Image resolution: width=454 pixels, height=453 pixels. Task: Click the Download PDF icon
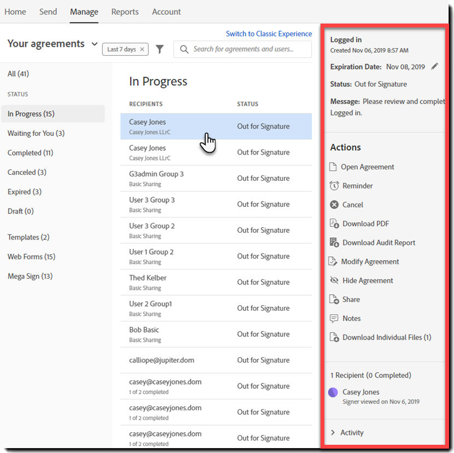coord(334,223)
